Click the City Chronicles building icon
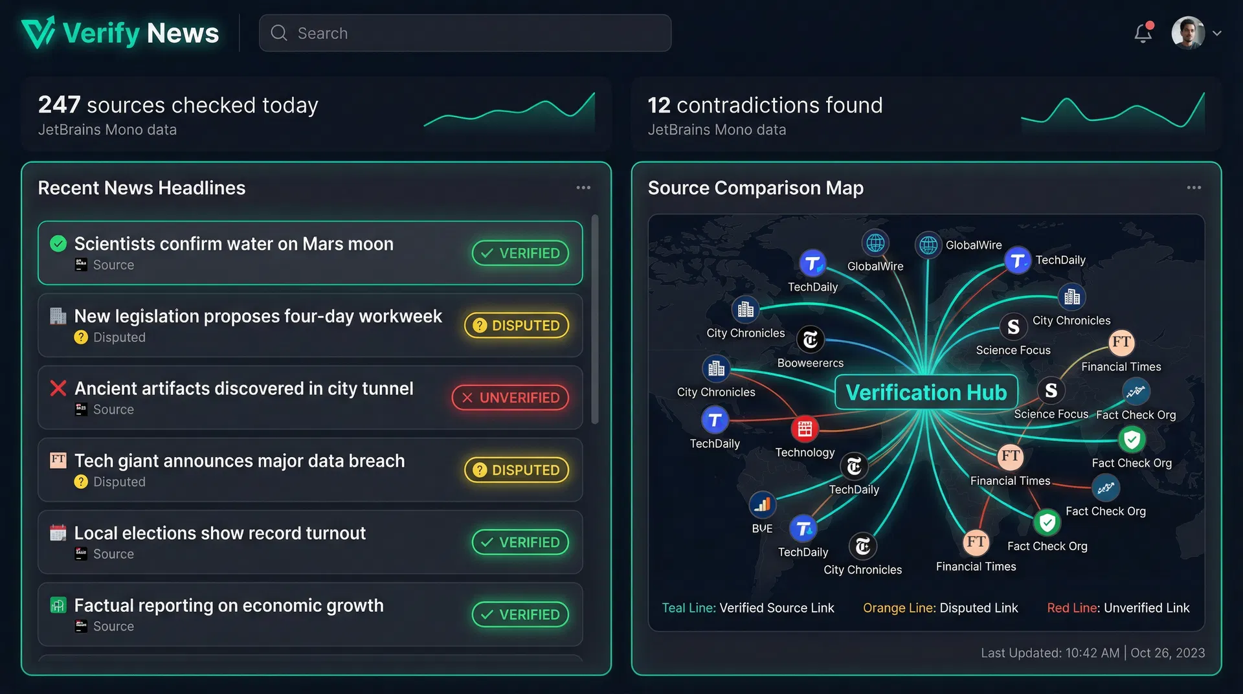This screenshot has width=1243, height=694. (x=745, y=309)
